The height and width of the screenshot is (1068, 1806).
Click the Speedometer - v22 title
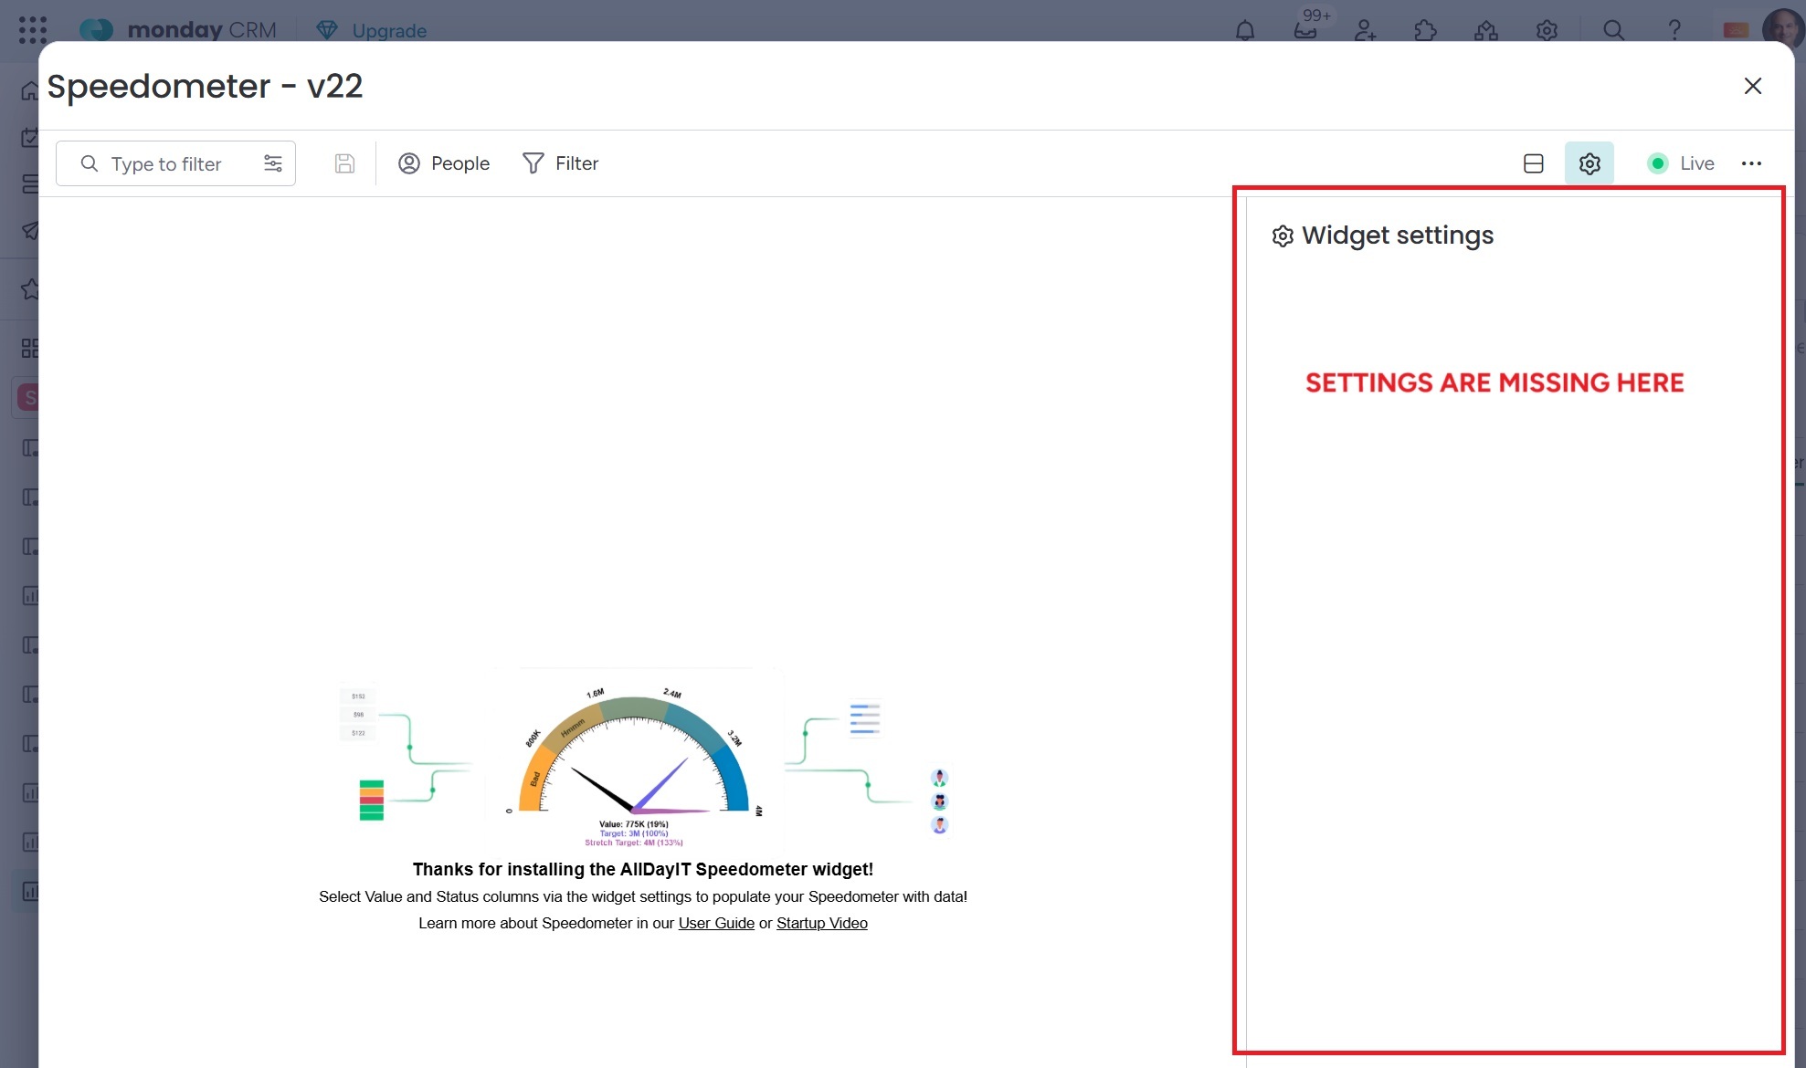[205, 86]
